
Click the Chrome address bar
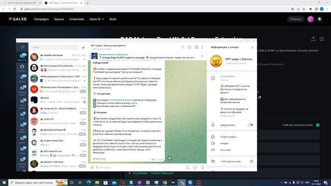(154, 9)
